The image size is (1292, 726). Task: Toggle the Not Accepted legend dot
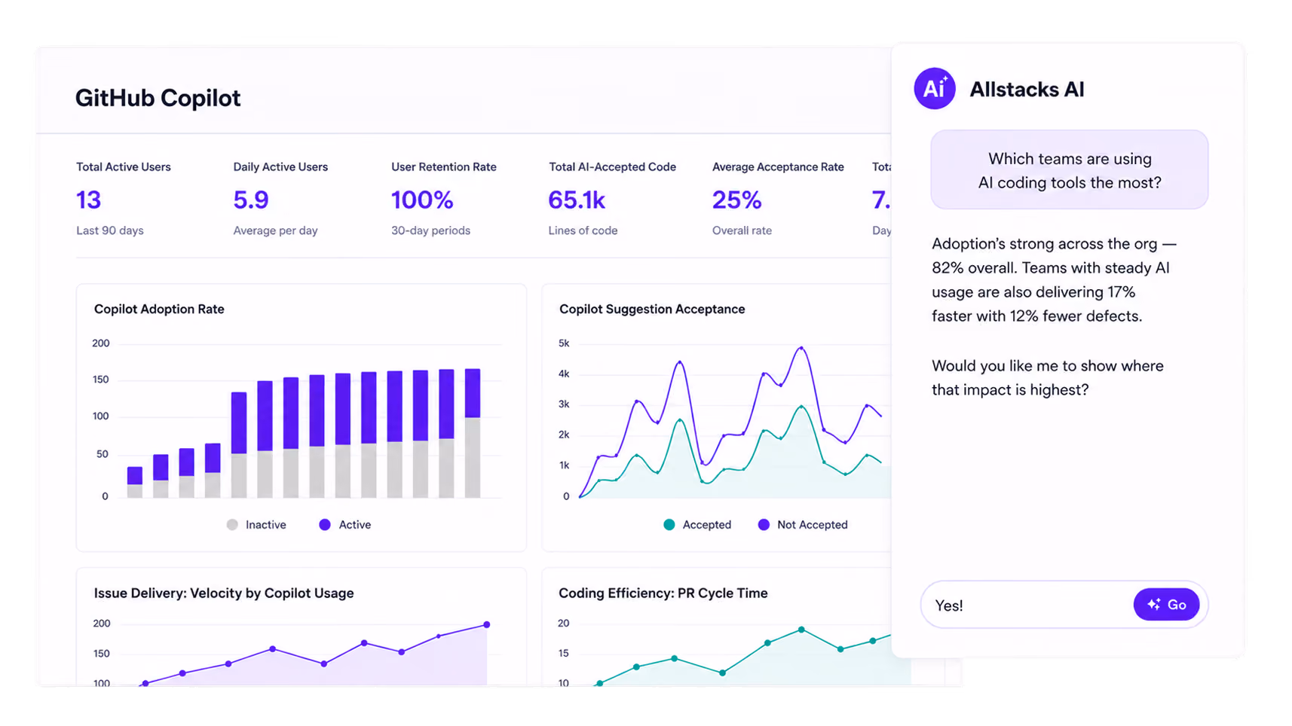[x=764, y=525]
